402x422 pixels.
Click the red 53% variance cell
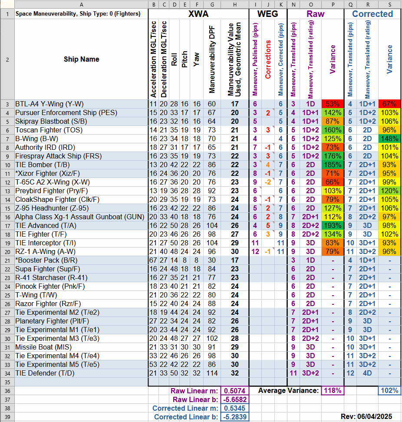pyautogui.click(x=333, y=104)
